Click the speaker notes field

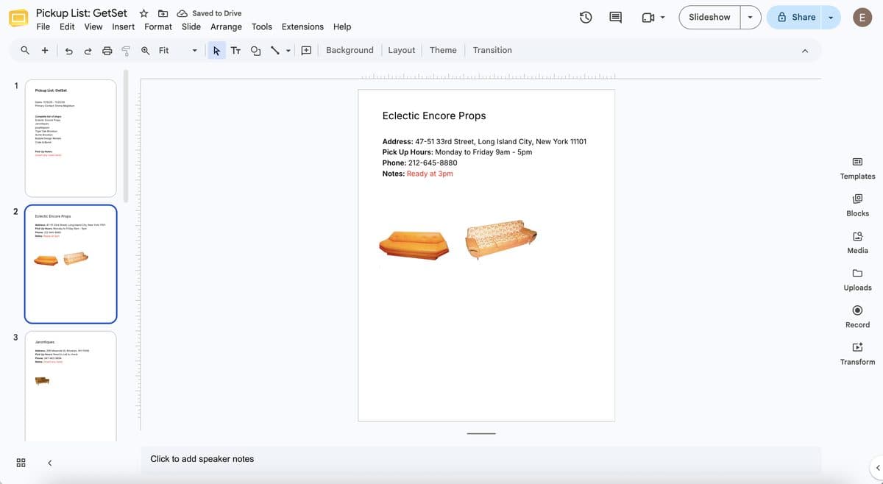480,459
